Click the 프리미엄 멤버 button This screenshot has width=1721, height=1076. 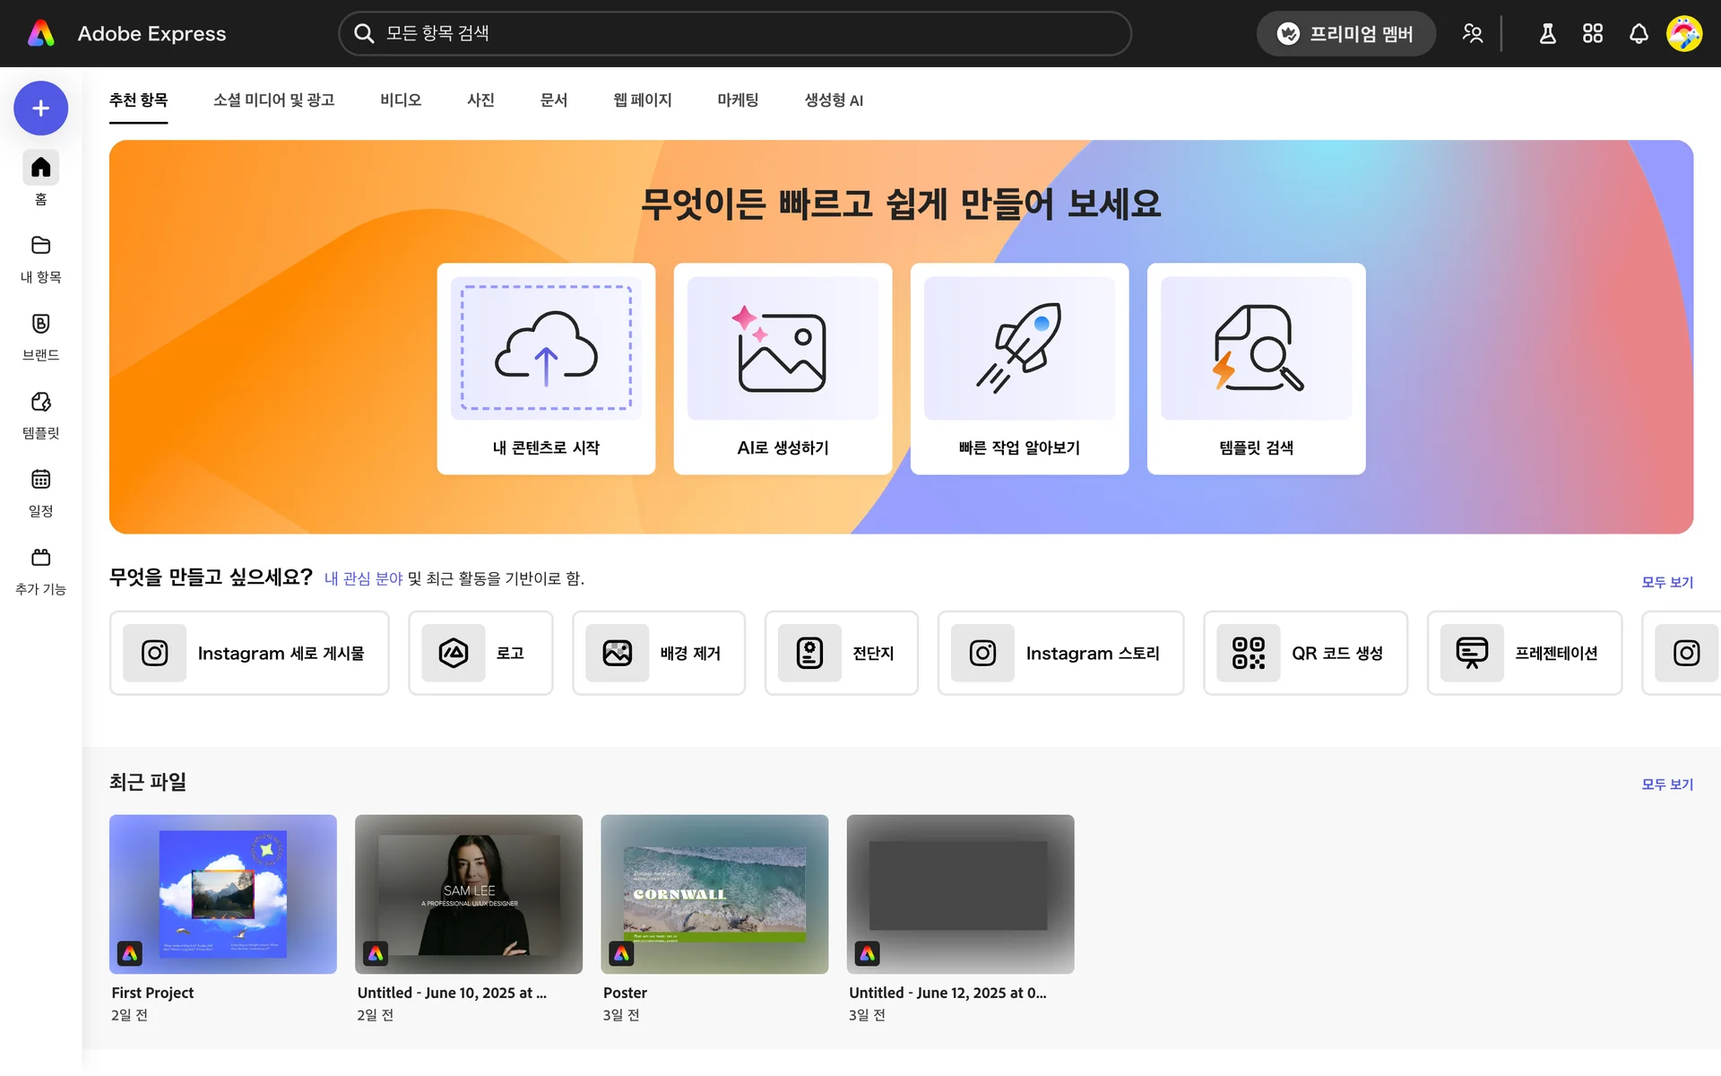pos(1345,34)
